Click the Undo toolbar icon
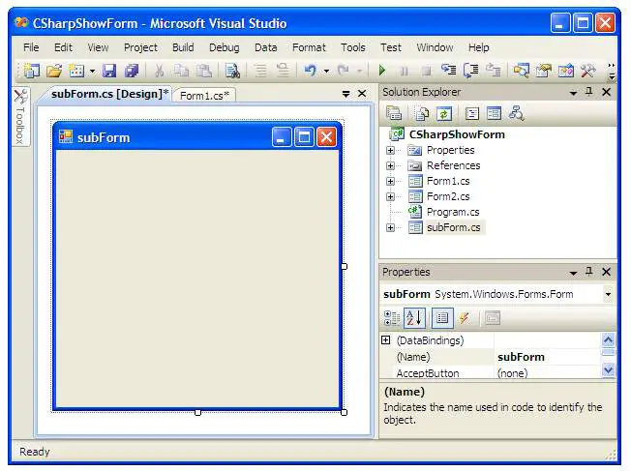This screenshot has width=631, height=471. pos(310,71)
